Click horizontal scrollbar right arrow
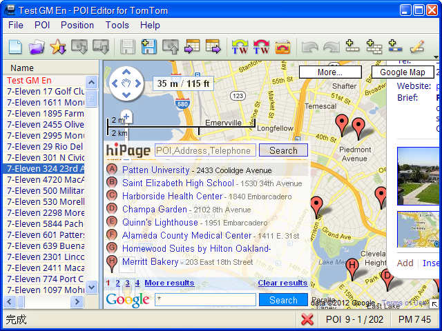 click(x=77, y=302)
